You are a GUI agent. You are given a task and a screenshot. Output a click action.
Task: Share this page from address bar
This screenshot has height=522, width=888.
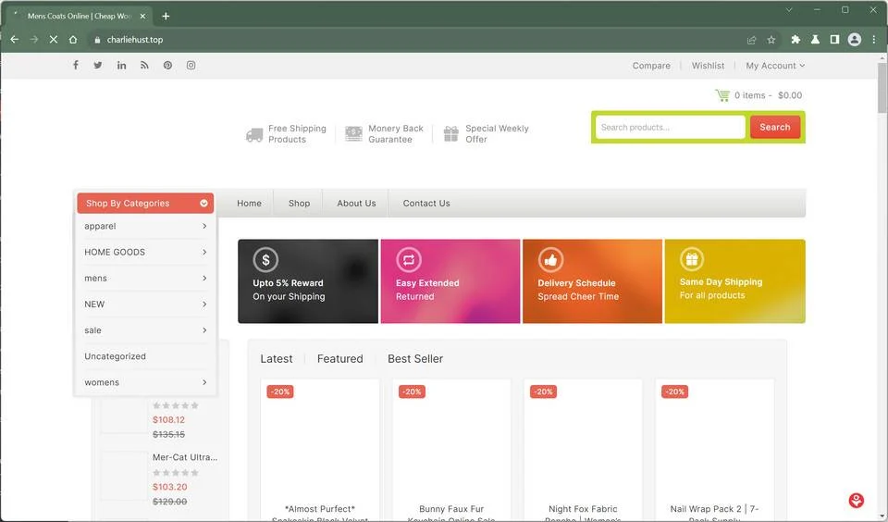pos(751,40)
